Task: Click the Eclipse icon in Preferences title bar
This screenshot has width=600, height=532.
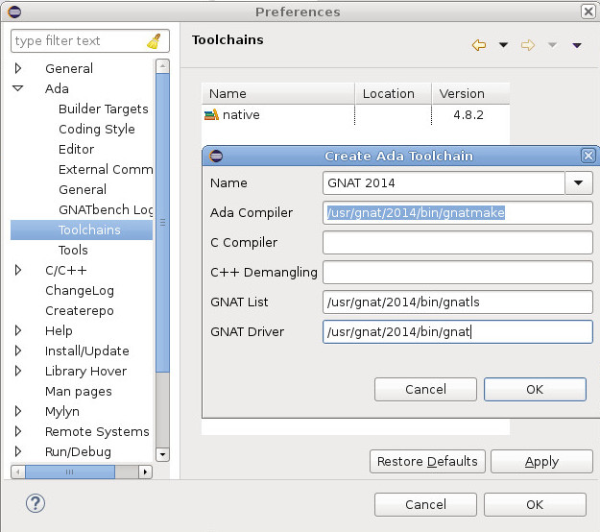Action: [x=14, y=12]
